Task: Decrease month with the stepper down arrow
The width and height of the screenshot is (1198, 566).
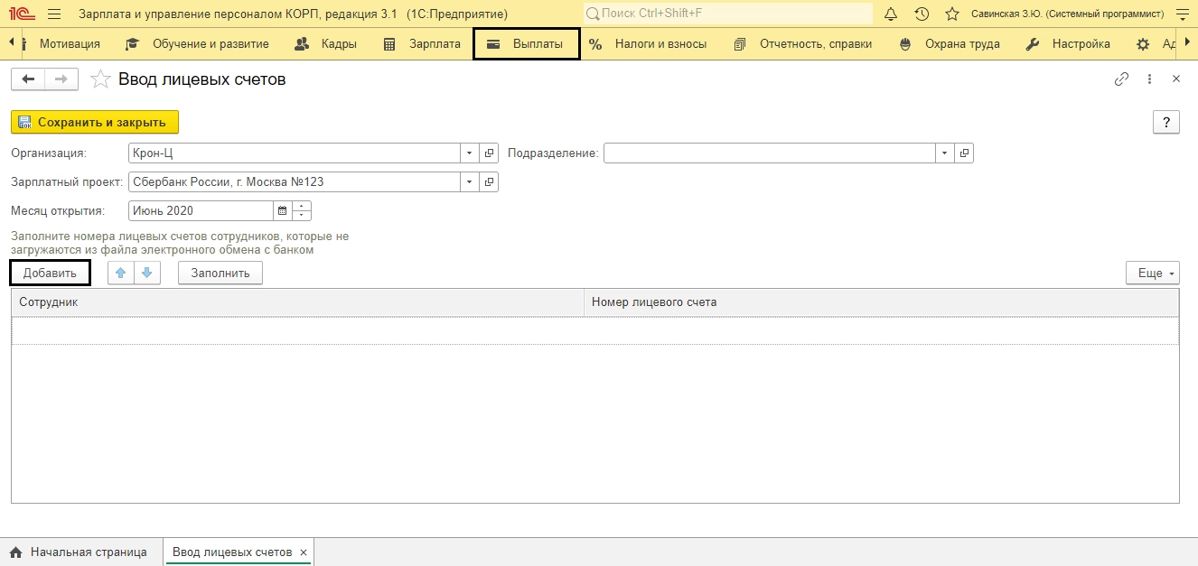Action: 303,217
